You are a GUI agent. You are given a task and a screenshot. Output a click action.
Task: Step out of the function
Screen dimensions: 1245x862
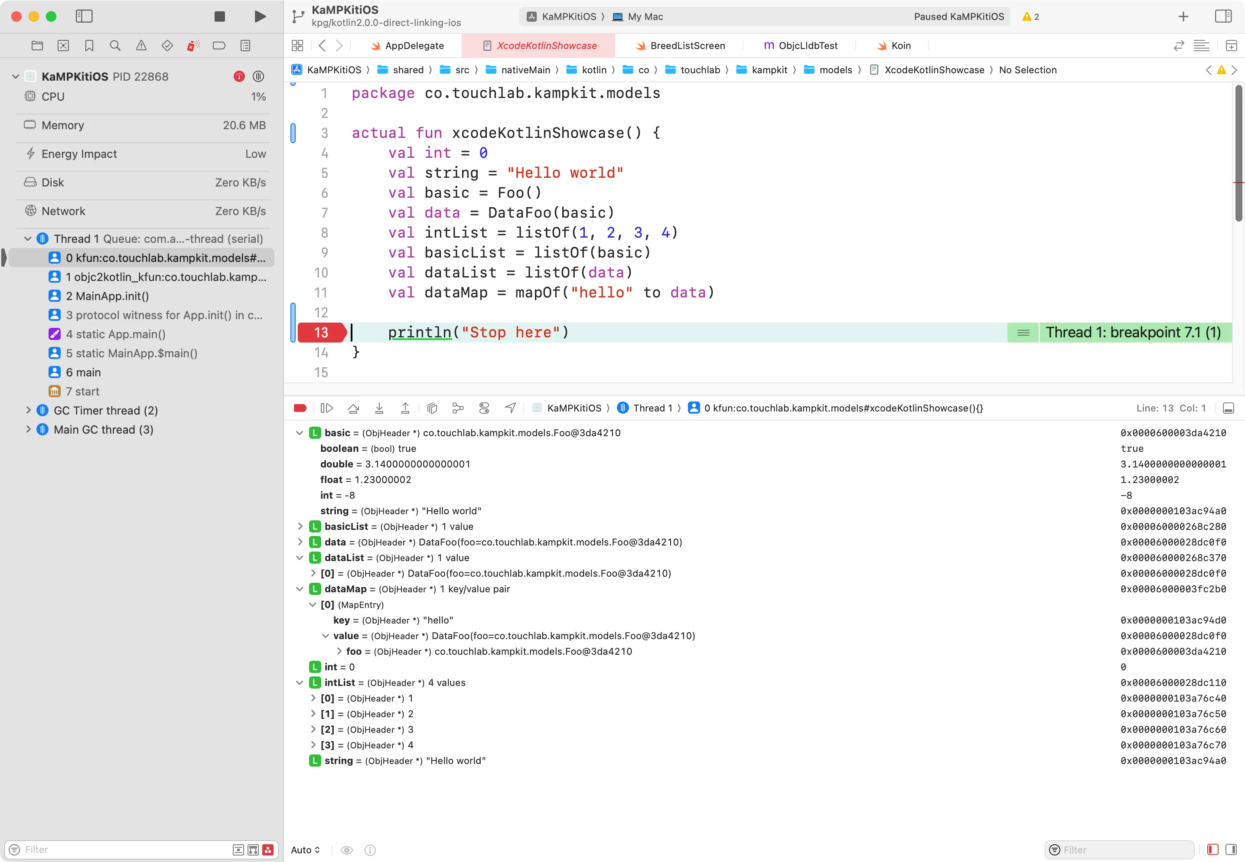click(405, 408)
